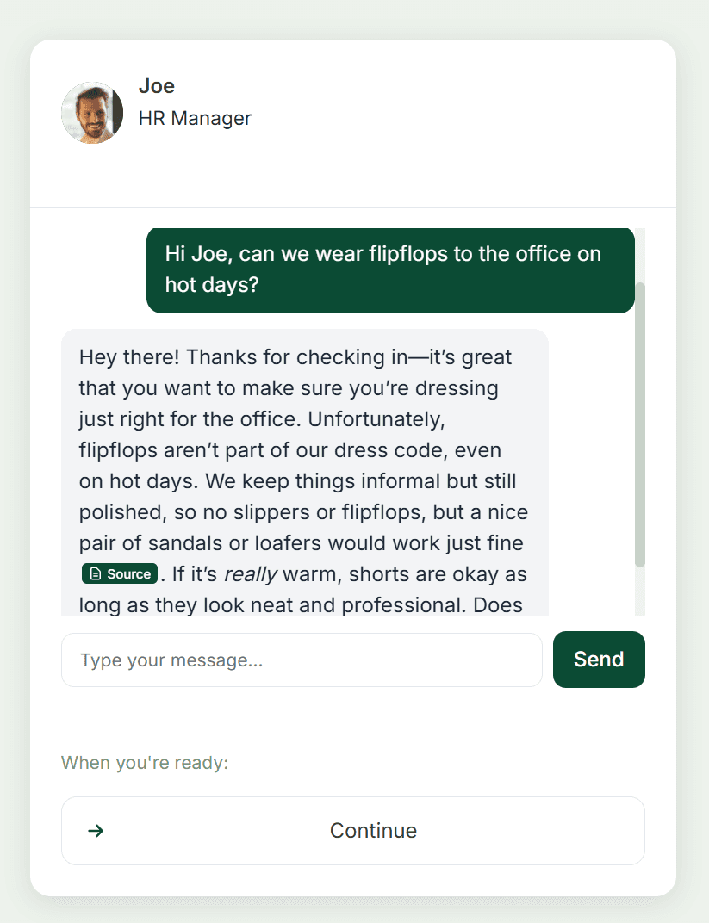Click the words hot days? in user message
The height and width of the screenshot is (923, 709).
point(212,285)
